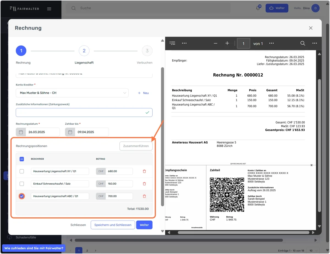Delete the Hauswartung Liegenschaft ABC / Q1 position

tap(144, 196)
